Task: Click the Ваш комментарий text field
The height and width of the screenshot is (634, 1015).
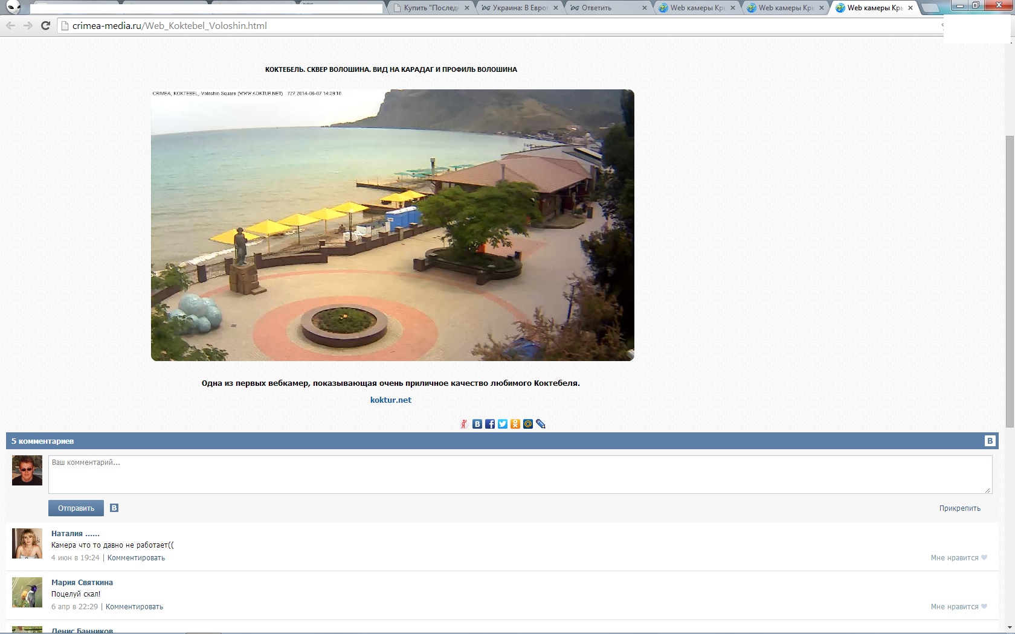Action: (520, 474)
